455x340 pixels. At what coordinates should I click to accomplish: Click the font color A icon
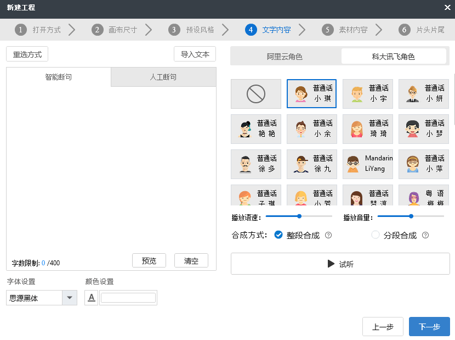point(92,298)
